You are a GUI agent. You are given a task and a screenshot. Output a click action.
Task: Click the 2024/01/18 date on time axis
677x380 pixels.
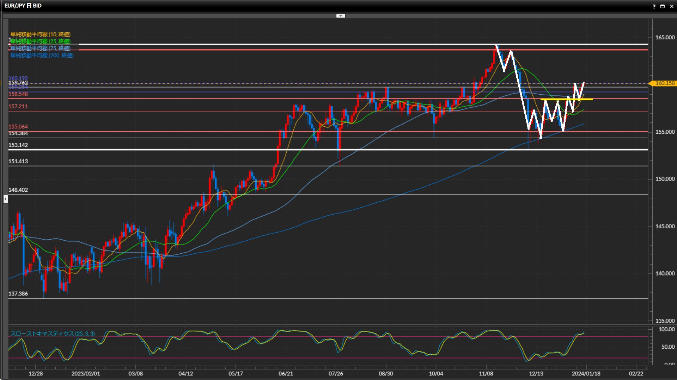click(x=586, y=373)
